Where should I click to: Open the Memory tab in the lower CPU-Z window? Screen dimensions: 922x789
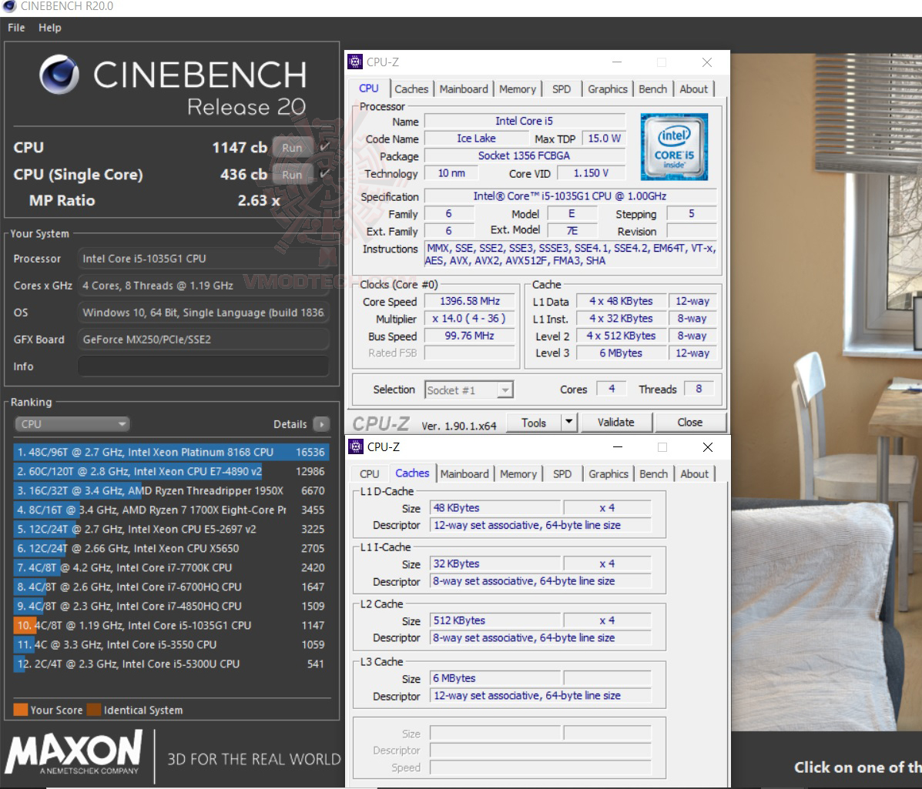(518, 474)
